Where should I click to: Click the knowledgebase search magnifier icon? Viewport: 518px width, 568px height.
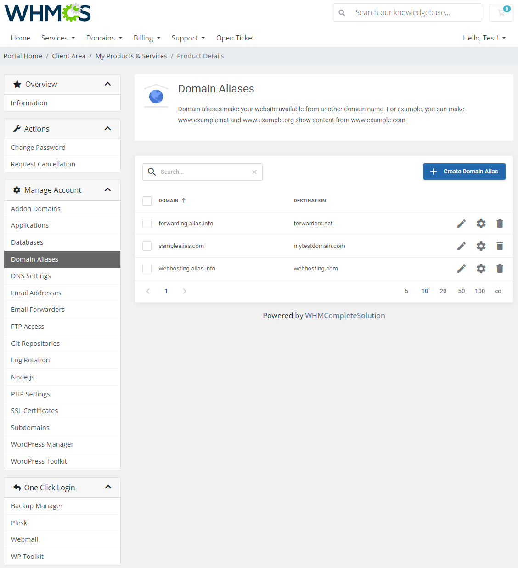pos(342,12)
